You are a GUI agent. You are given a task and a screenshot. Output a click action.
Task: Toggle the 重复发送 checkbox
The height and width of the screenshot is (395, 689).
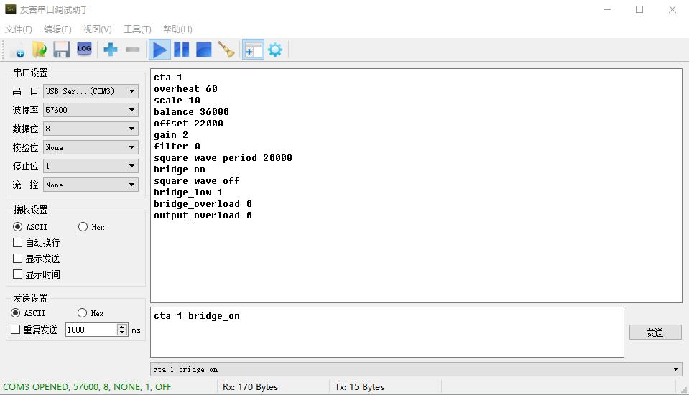pos(16,330)
